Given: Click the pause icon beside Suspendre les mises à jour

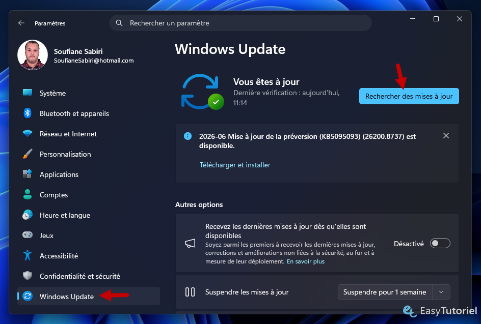Looking at the screenshot, I should [x=190, y=292].
